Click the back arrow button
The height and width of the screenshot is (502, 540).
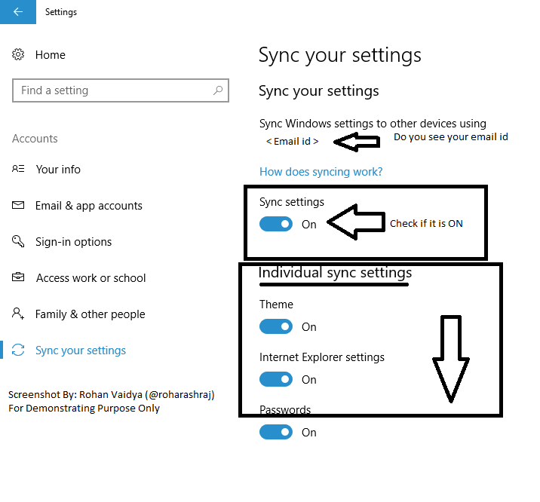(18, 12)
